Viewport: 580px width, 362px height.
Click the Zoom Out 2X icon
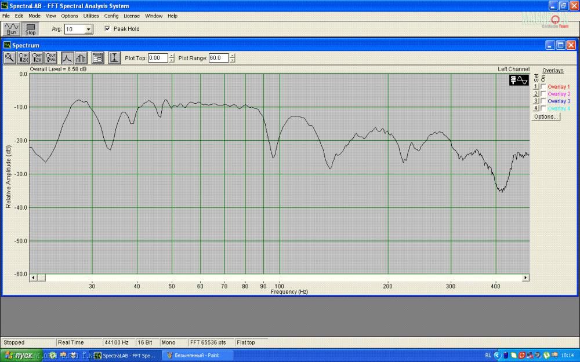click(37, 57)
